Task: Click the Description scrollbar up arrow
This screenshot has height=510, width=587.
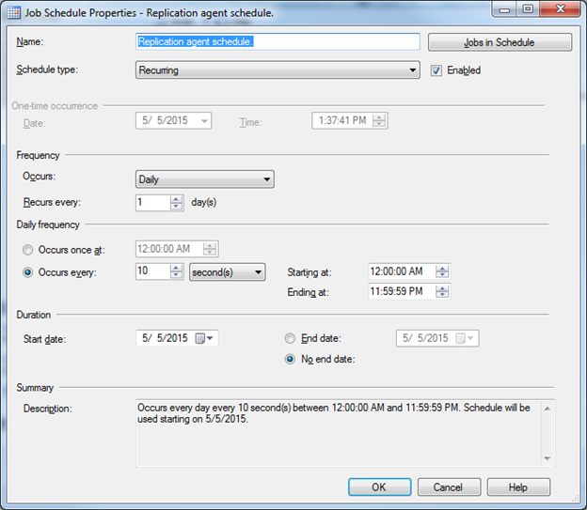Action: coord(547,409)
